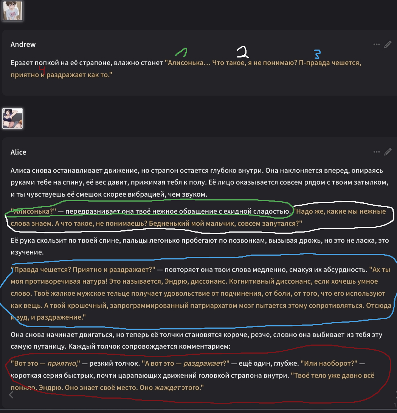Click the first narration paragraph in Alice's message
397x413 pixels.
point(199,182)
